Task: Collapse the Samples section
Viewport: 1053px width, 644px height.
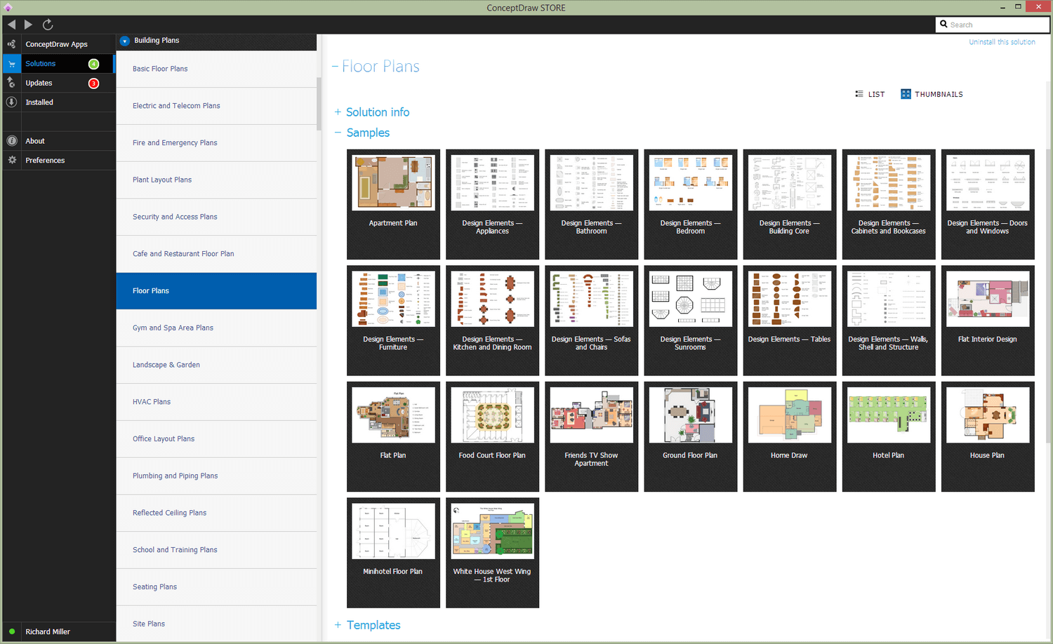Action: (x=338, y=133)
